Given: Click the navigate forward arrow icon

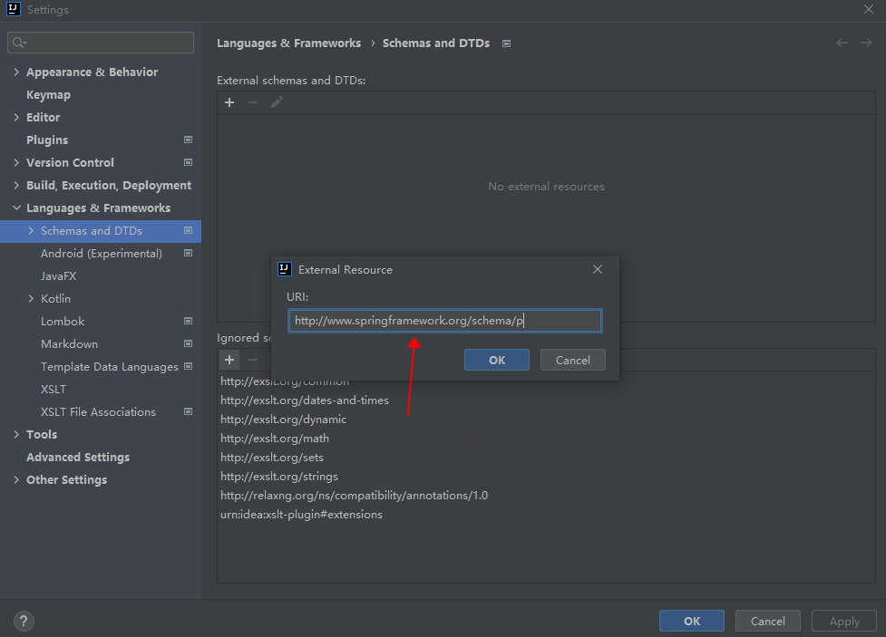Looking at the screenshot, I should (x=864, y=43).
